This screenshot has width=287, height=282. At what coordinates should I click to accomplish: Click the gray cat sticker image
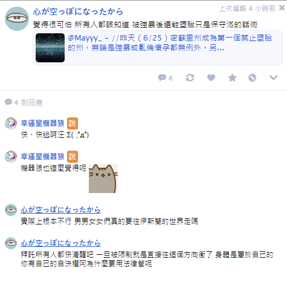click(x=103, y=179)
